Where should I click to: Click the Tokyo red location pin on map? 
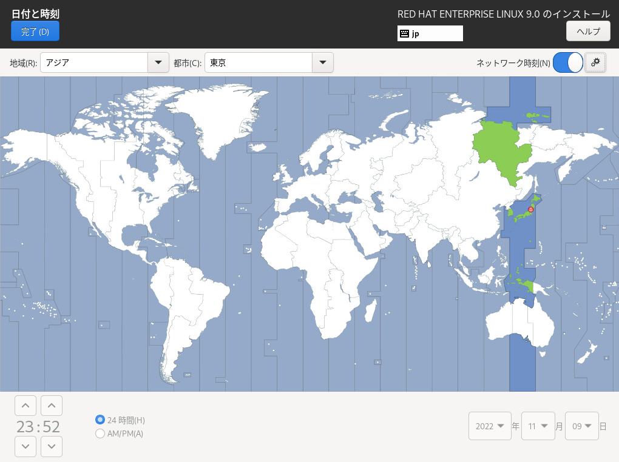pyautogui.click(x=530, y=210)
